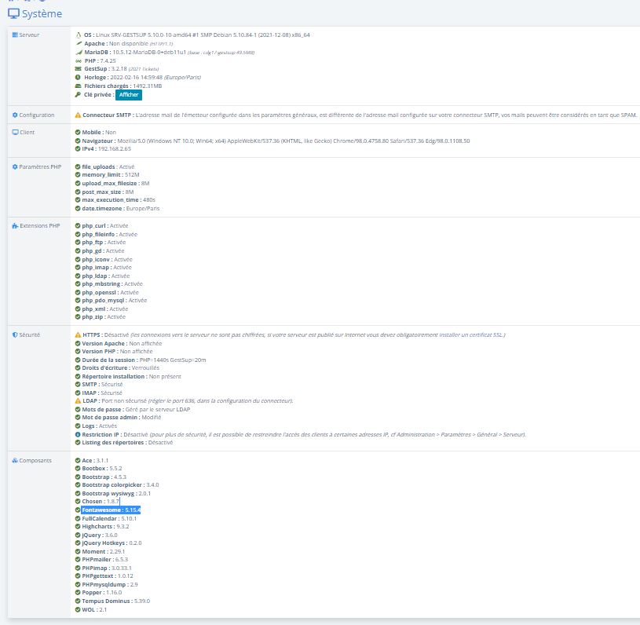
Task: Click the Connecteur SMTP warning triangle
Action: coord(78,115)
